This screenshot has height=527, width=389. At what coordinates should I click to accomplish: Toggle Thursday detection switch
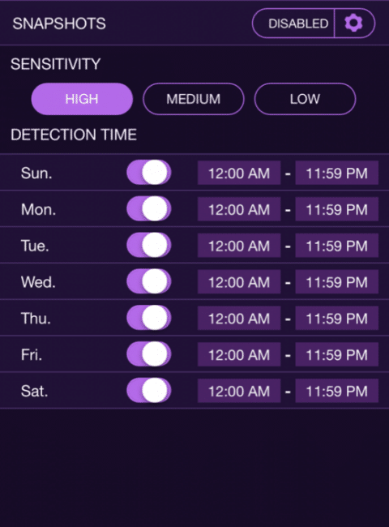coord(149,318)
